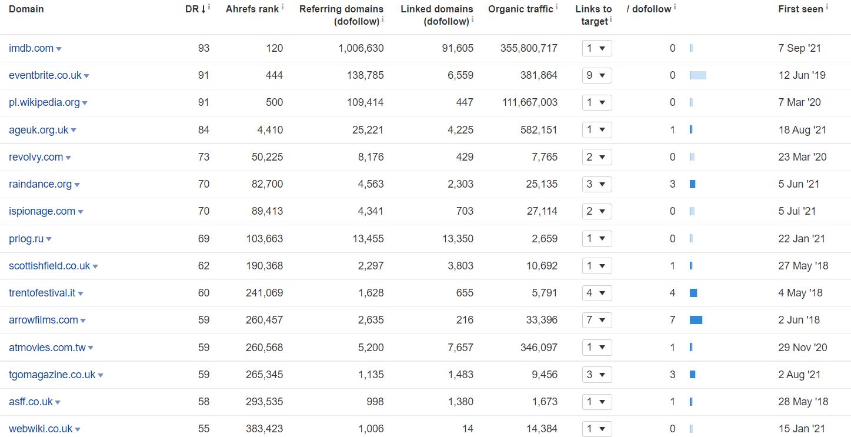Show info tooltip for First seen
851x437 pixels.
tap(827, 6)
